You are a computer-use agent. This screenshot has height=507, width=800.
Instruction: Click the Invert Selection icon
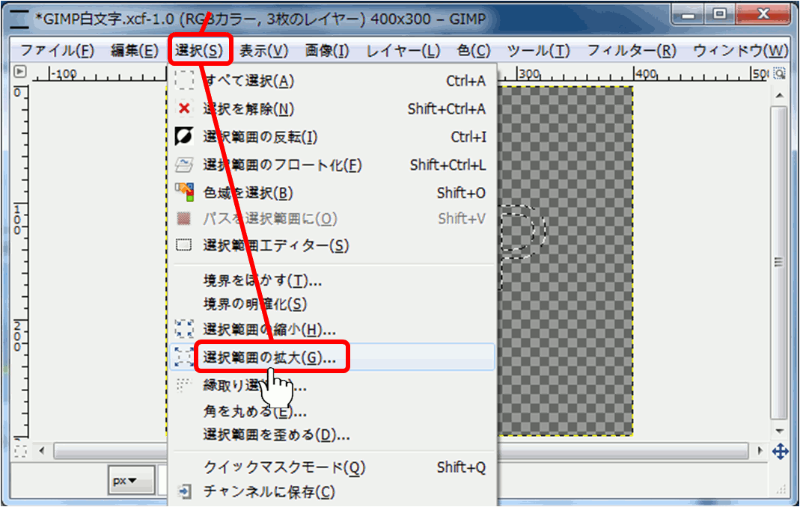pyautogui.click(x=184, y=137)
